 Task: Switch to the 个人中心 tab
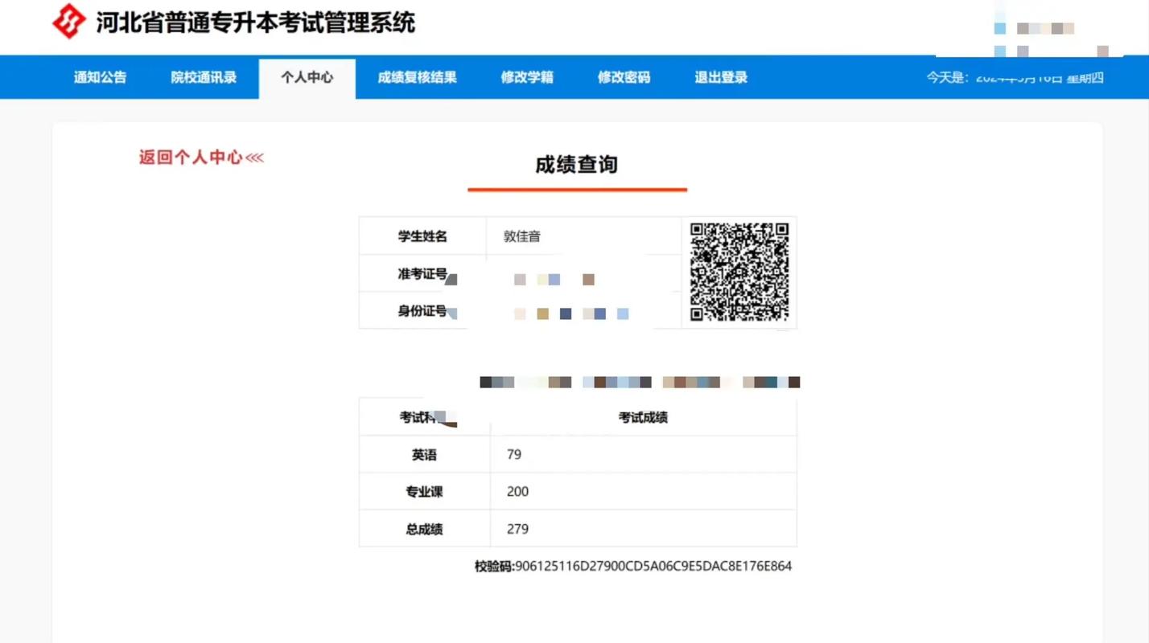point(307,77)
